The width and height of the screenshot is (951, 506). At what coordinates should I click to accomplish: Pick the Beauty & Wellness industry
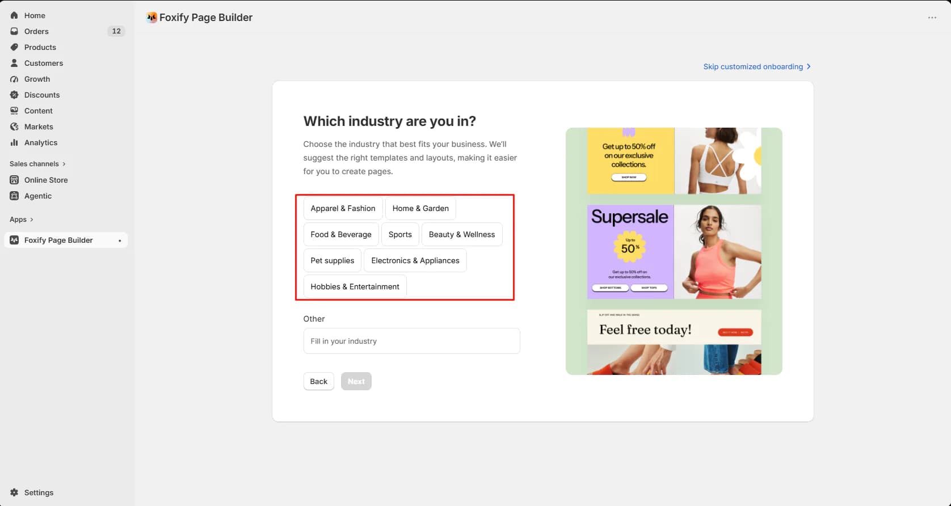[x=462, y=234]
